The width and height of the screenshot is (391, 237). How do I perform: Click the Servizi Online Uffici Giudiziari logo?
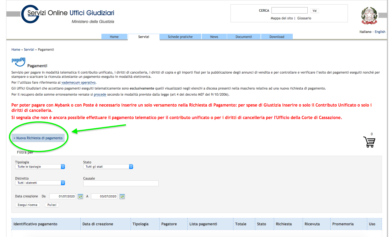[x=68, y=14]
